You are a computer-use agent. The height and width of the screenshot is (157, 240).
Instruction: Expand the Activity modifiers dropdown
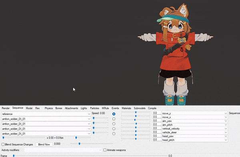[63, 150]
